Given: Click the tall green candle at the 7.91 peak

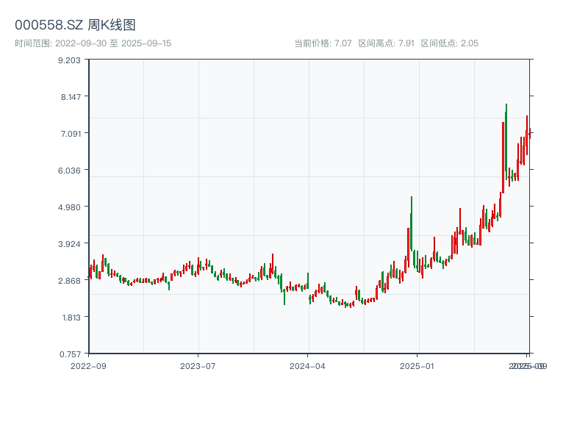Looking at the screenshot, I should (506, 141).
